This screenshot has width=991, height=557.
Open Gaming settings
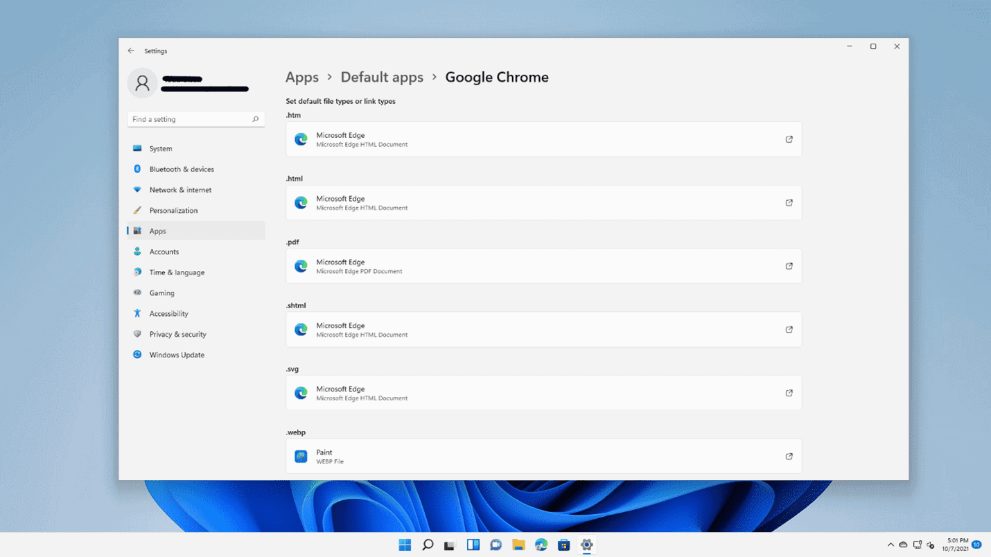pos(196,292)
